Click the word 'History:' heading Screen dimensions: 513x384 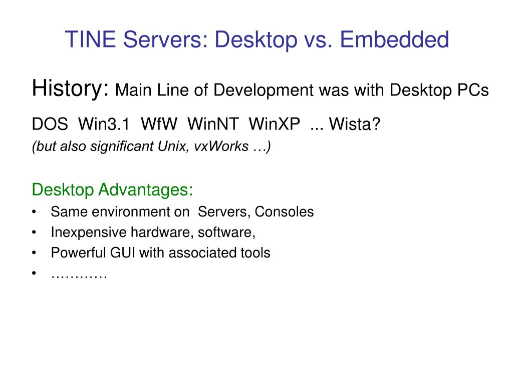click(x=70, y=88)
